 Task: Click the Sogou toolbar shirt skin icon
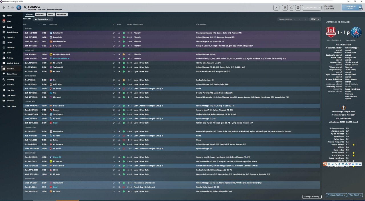350,164
